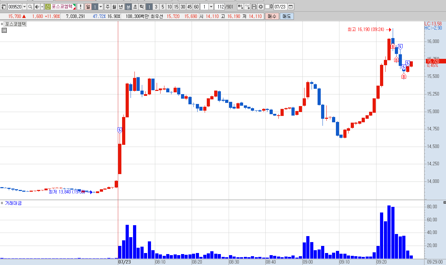Screen dimensions: 446x265
Task: Open the minute interval value dropdown
Action: tap(211, 7)
